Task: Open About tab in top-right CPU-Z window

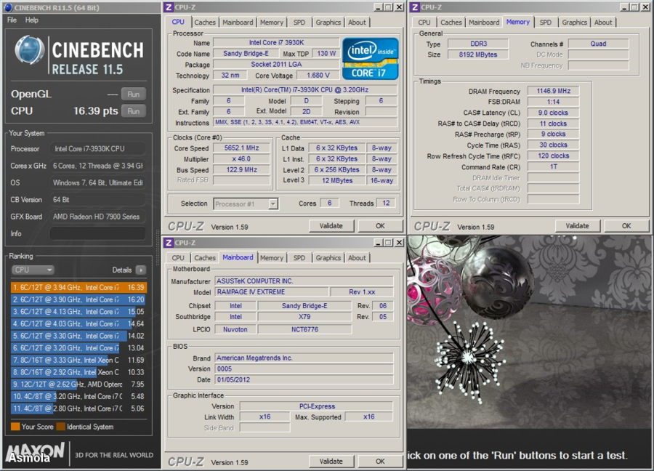Action: (x=603, y=23)
